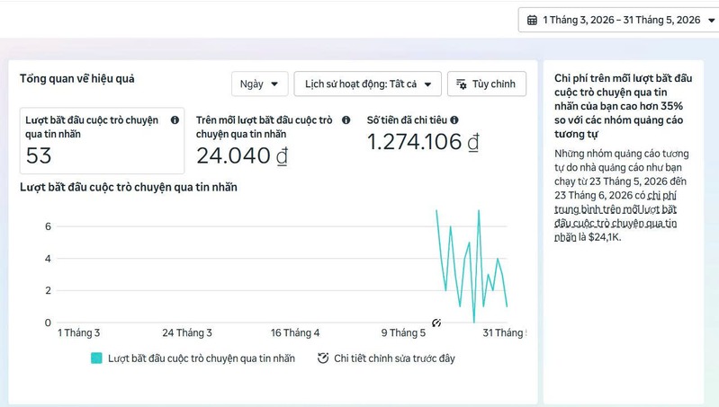
Task: Click the Tổng quan về hiệu quả heading
Action: coord(77,79)
